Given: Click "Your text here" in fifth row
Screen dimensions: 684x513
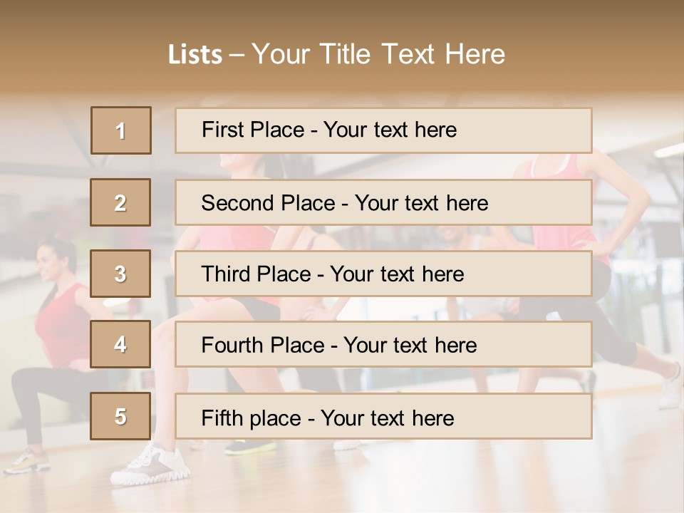Looking at the screenshot, I should tap(387, 418).
